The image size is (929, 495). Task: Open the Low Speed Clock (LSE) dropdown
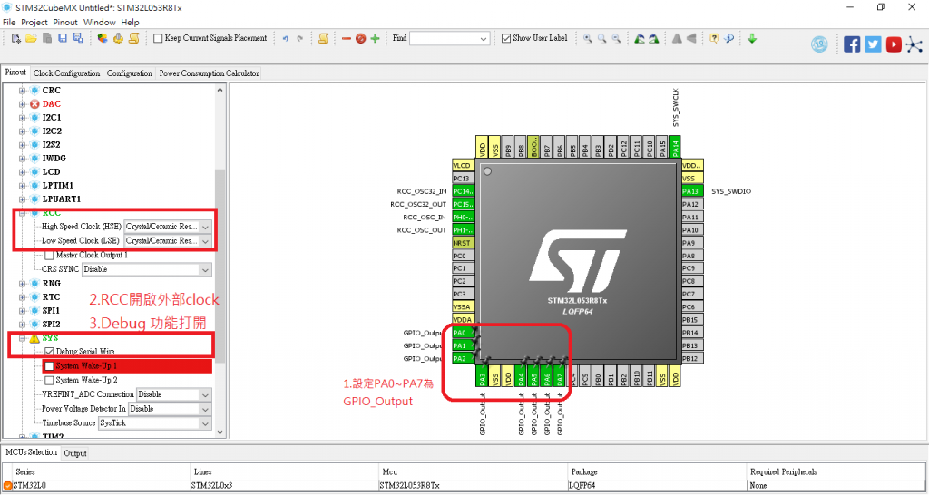pyautogui.click(x=205, y=241)
